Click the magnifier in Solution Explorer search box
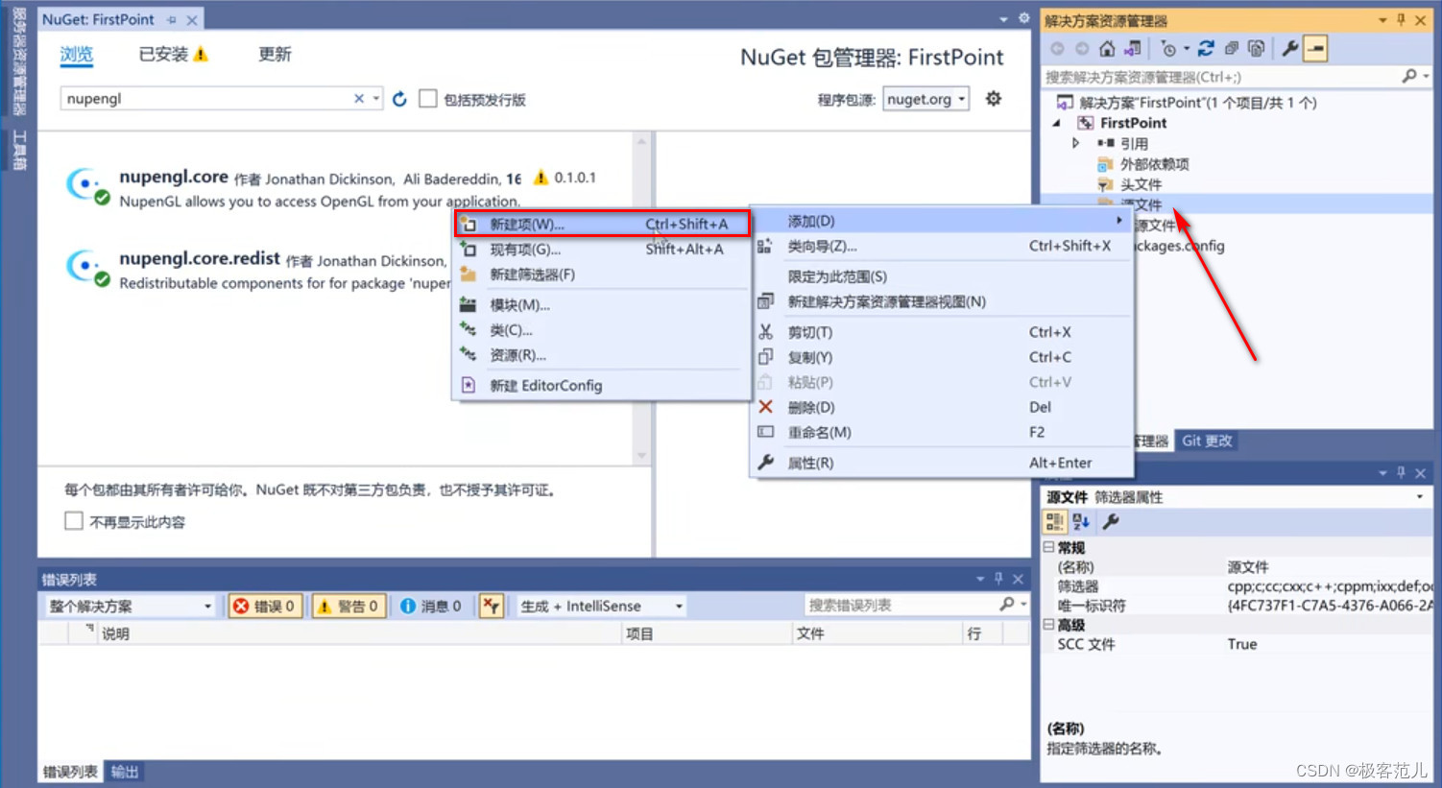The height and width of the screenshot is (788, 1442). [x=1408, y=76]
